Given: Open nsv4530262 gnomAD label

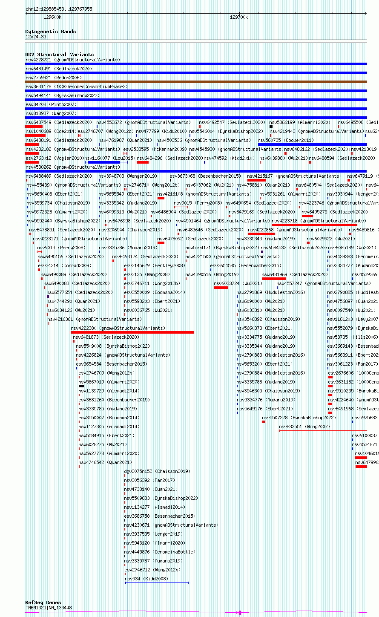Looking at the screenshot, I should pyautogui.click(x=72, y=167).
